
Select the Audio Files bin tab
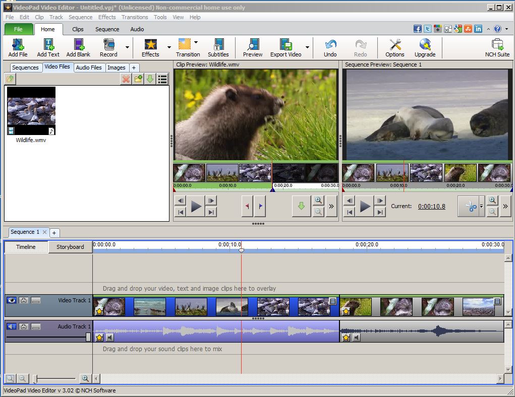[x=89, y=68]
